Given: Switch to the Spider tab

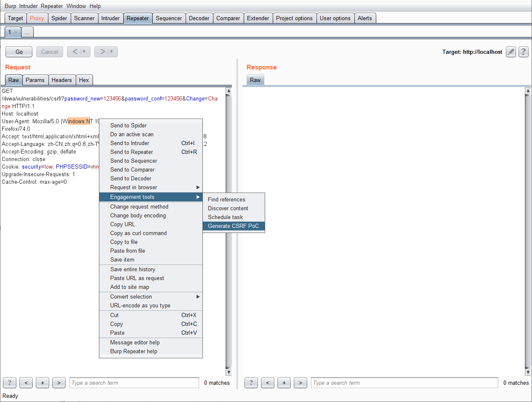Looking at the screenshot, I should pos(59,18).
